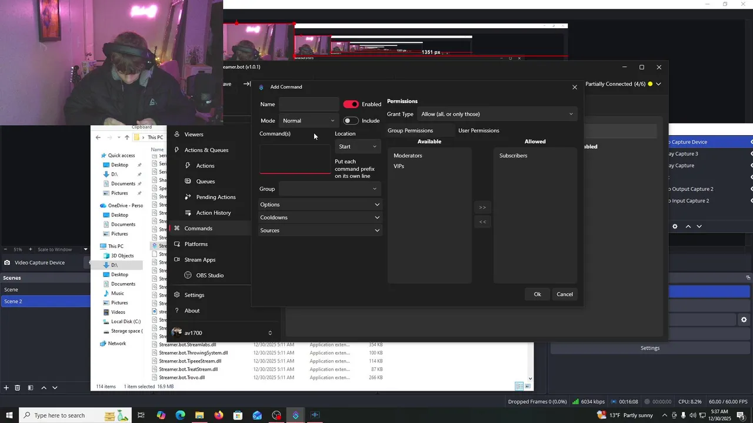Click the Streamer.bot taskbar icon
The image size is (753, 423).
[x=295, y=415]
